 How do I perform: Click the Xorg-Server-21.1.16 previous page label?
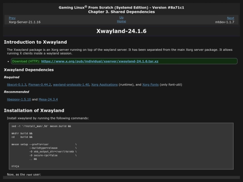(24, 22)
